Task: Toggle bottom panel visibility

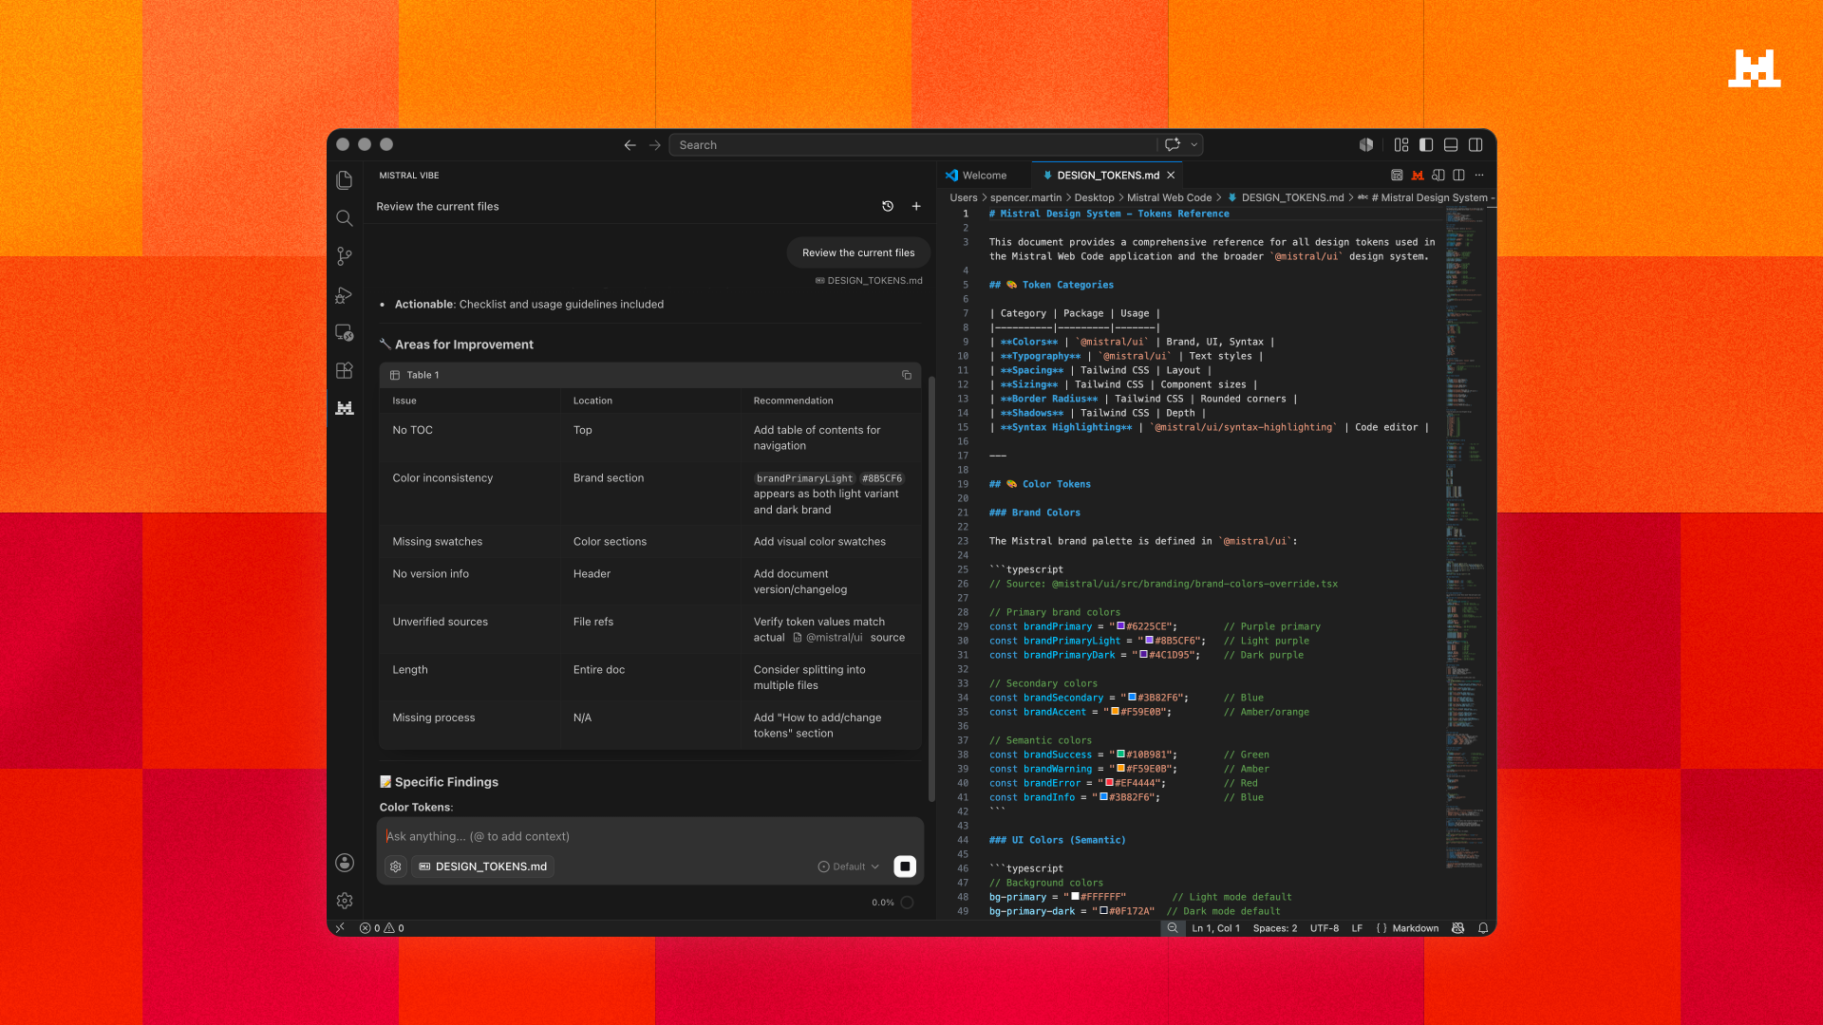Action: [x=1451, y=145]
